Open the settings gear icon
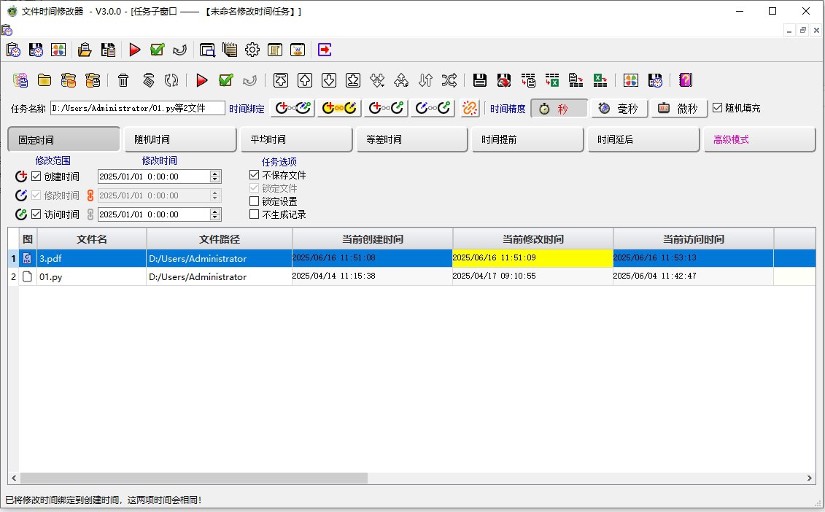The width and height of the screenshot is (825, 512). coord(252,50)
